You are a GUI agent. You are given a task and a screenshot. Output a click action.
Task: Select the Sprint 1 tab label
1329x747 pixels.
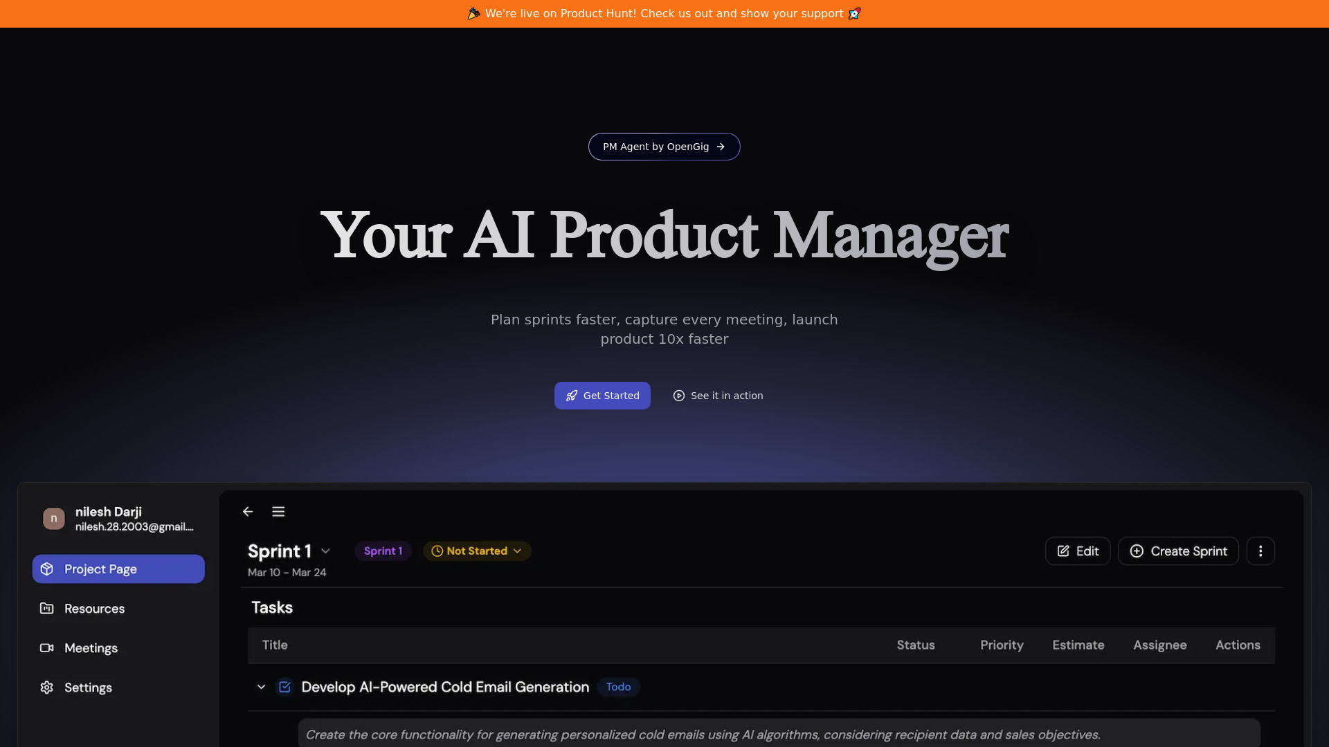point(383,551)
